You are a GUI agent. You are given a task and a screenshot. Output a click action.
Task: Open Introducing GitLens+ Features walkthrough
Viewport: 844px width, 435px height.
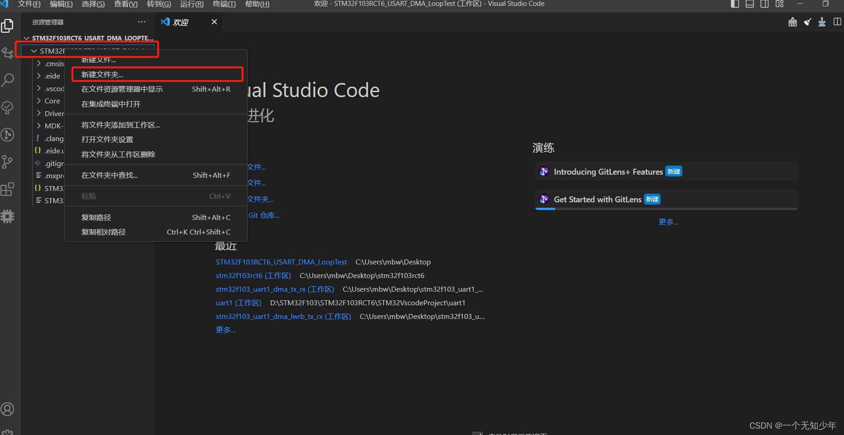(x=666, y=171)
